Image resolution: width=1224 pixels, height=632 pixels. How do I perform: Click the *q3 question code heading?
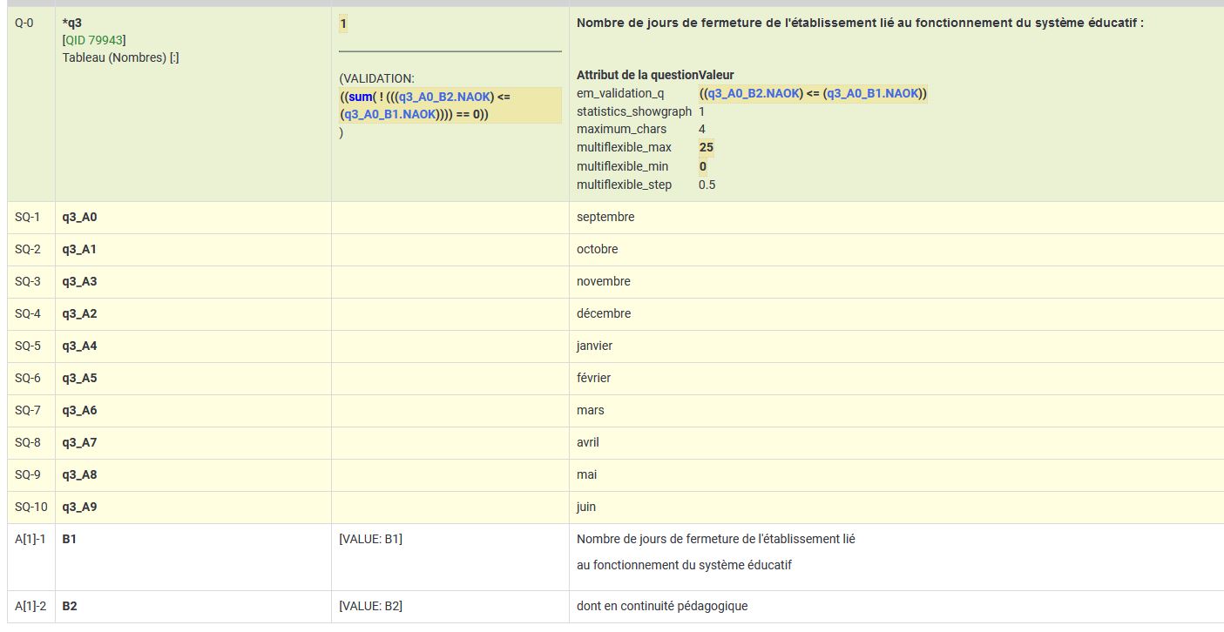pyautogui.click(x=72, y=24)
